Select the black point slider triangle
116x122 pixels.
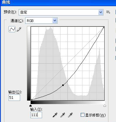click(31, 106)
